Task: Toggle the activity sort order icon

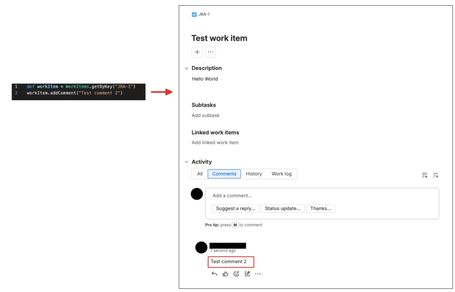Action: [x=436, y=175]
